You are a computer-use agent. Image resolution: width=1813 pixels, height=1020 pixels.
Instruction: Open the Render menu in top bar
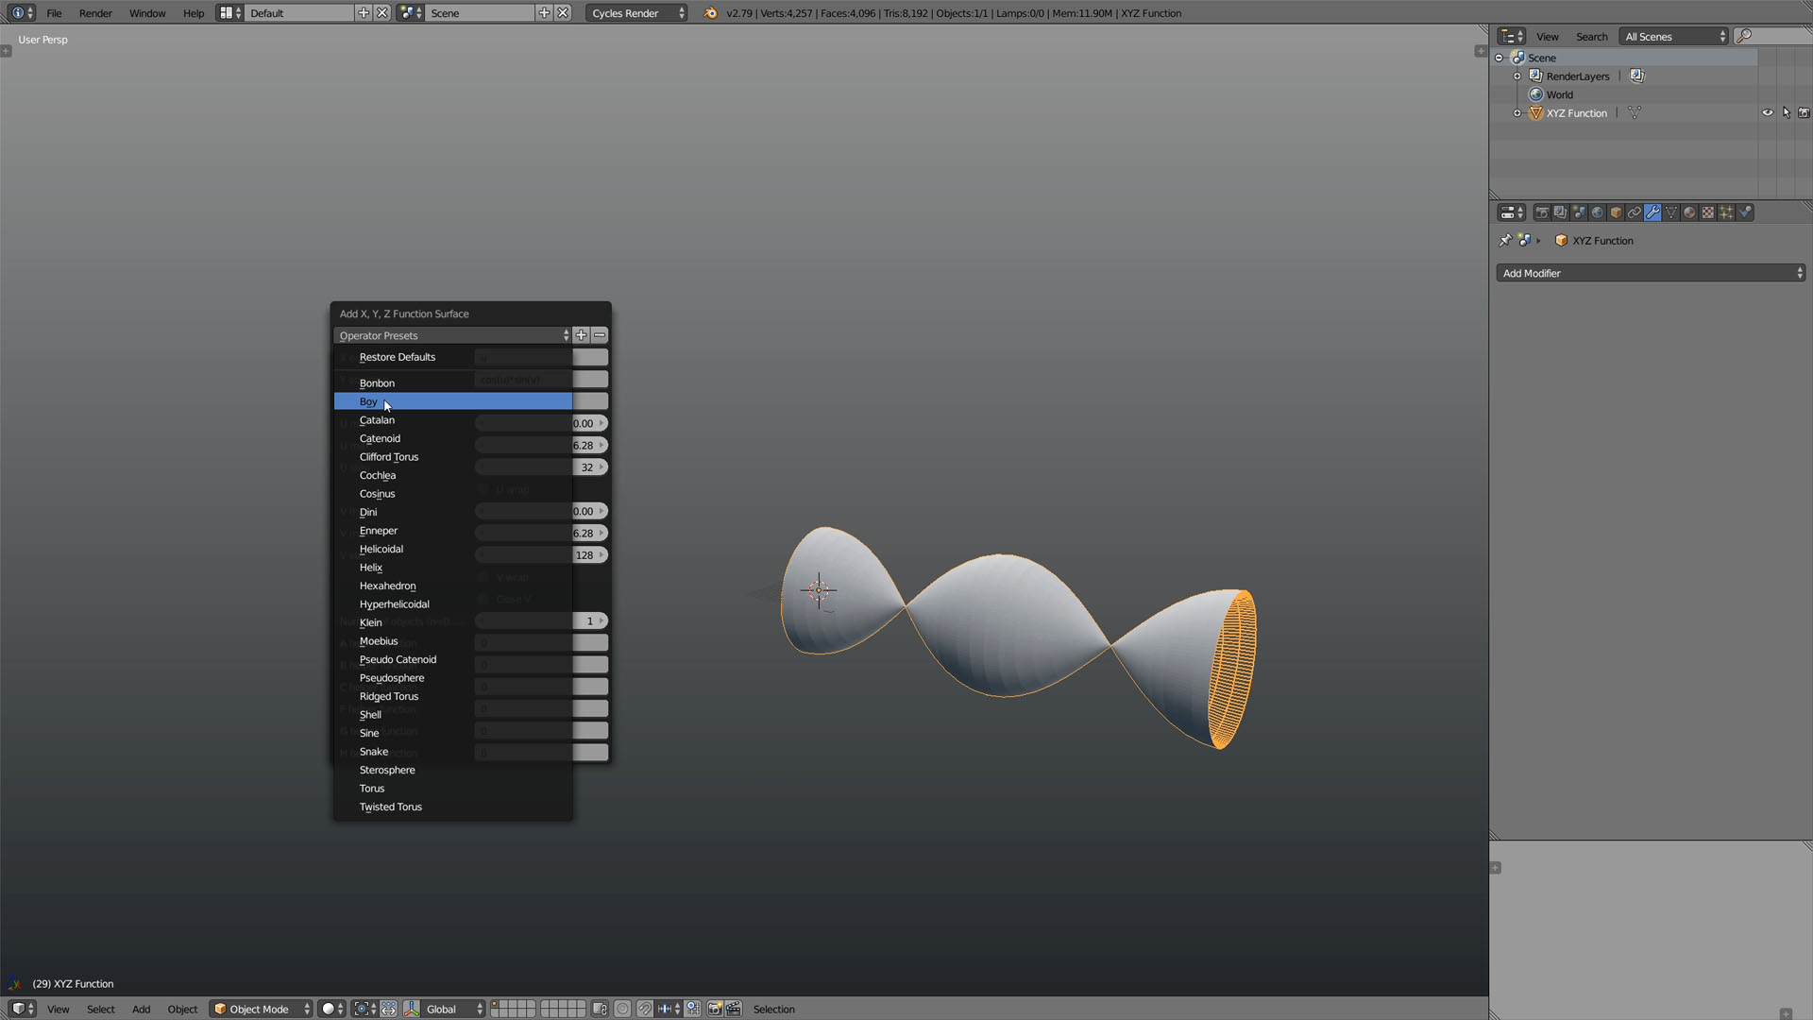[x=95, y=13]
